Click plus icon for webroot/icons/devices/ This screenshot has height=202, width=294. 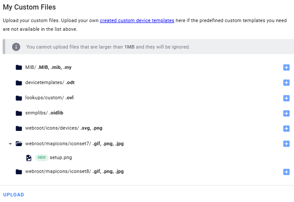[286, 128]
